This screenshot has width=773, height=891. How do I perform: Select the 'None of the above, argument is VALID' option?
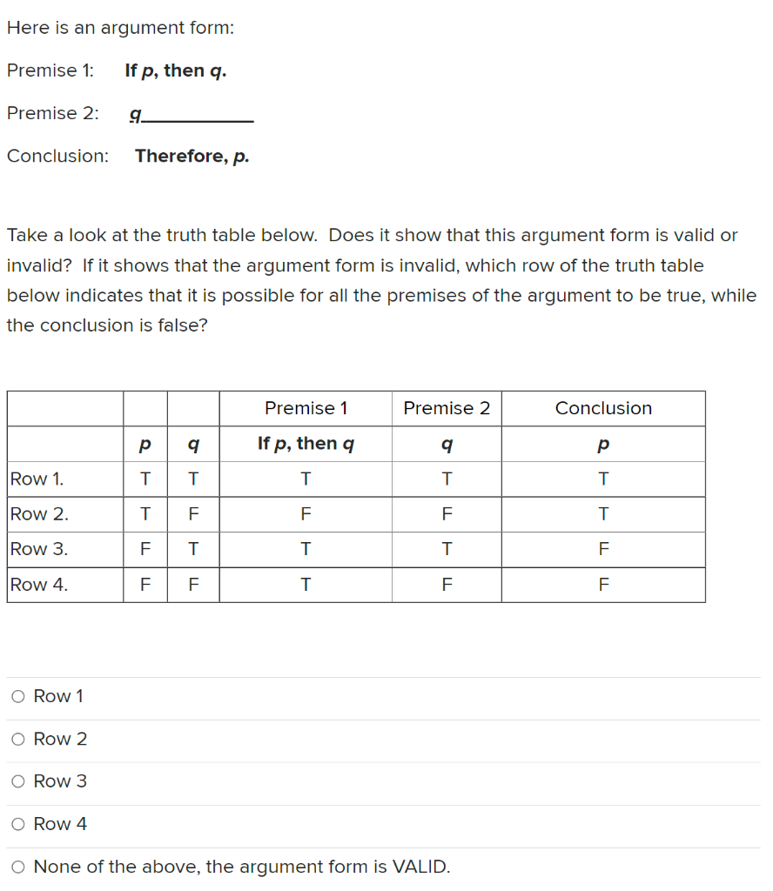[17, 867]
